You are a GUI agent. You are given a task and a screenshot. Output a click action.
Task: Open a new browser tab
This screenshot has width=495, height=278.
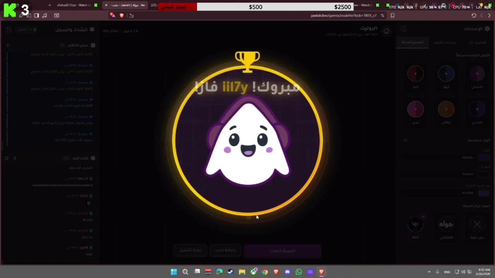(49, 5)
